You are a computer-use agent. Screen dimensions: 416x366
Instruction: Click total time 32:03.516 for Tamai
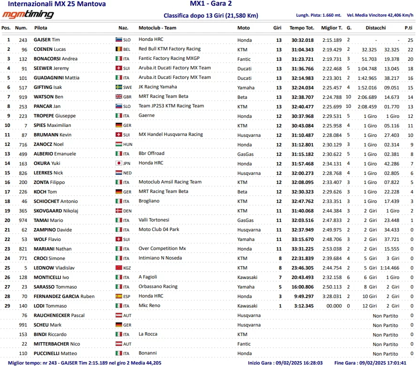pyautogui.click(x=302, y=221)
